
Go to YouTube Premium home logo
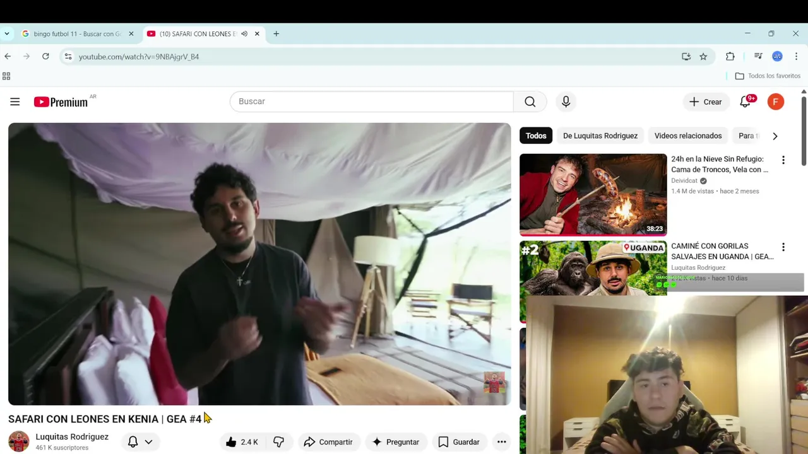(62, 102)
